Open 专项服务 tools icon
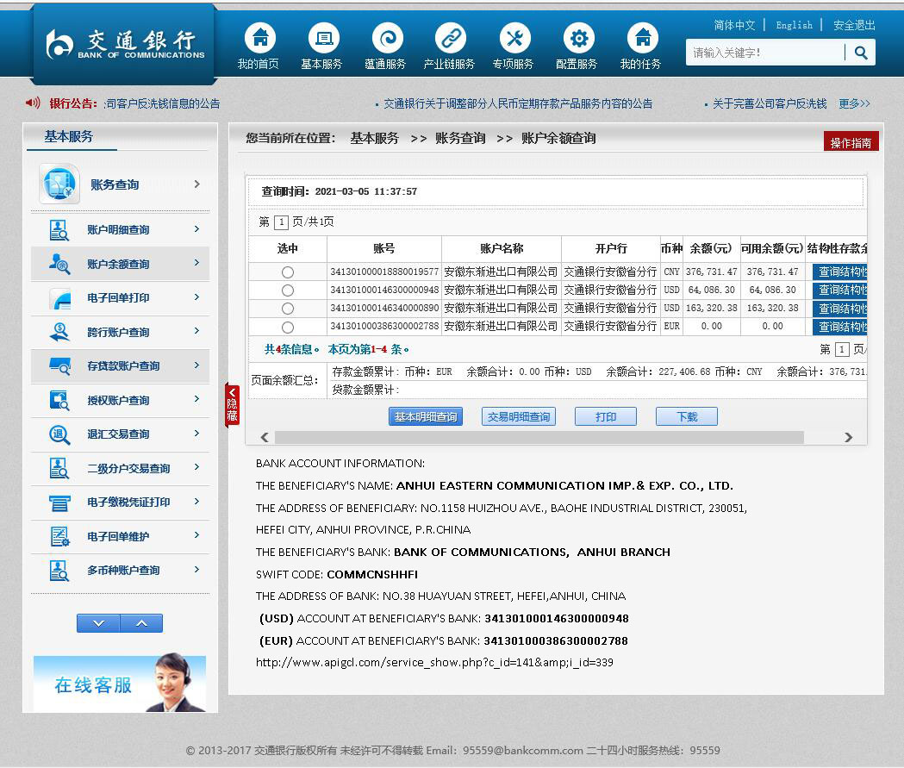Viewport: 904px width, 768px height. [x=514, y=38]
